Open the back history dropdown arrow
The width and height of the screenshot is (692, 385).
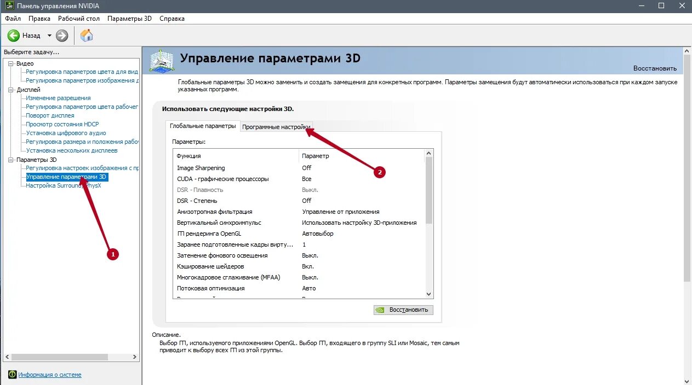tap(49, 36)
